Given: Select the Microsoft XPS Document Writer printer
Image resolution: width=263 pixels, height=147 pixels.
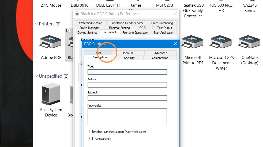Looking at the screenshot, I should pyautogui.click(x=221, y=42).
